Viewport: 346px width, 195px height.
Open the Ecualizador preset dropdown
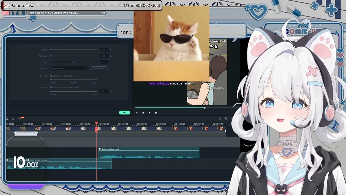(x=69, y=69)
